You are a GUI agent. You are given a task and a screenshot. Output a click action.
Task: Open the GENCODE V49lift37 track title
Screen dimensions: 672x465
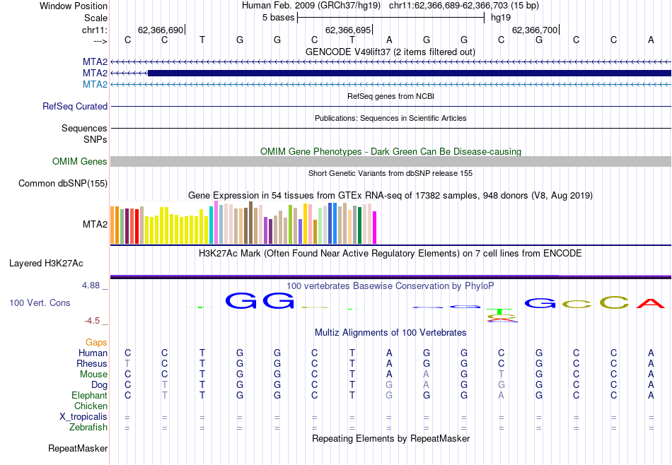(x=390, y=52)
